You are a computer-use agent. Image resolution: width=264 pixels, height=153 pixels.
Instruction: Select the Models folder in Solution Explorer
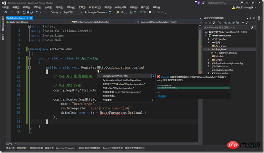pos(219,56)
